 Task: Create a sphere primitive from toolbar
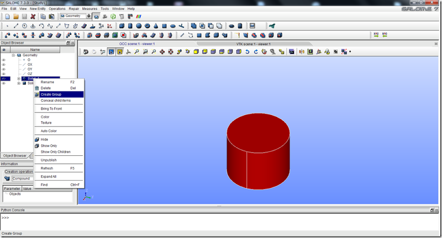click(139, 26)
